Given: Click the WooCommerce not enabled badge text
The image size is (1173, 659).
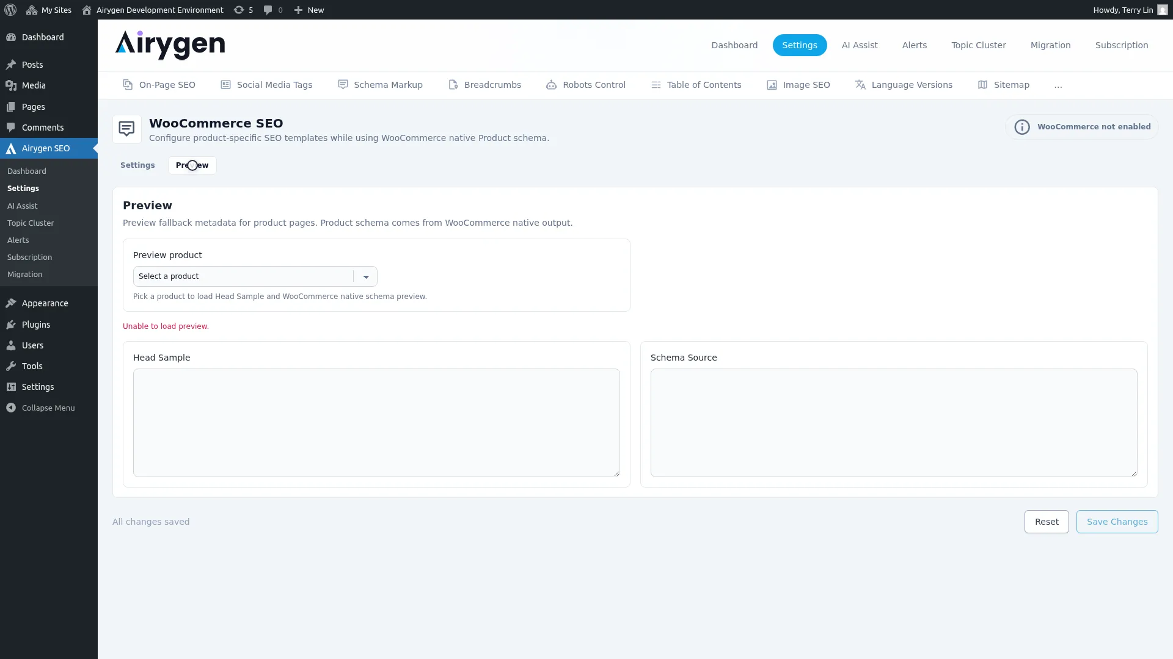Looking at the screenshot, I should (x=1094, y=127).
